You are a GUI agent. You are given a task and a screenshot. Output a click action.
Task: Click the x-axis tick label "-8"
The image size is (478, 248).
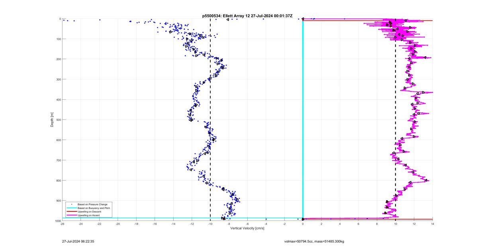tap(229, 224)
